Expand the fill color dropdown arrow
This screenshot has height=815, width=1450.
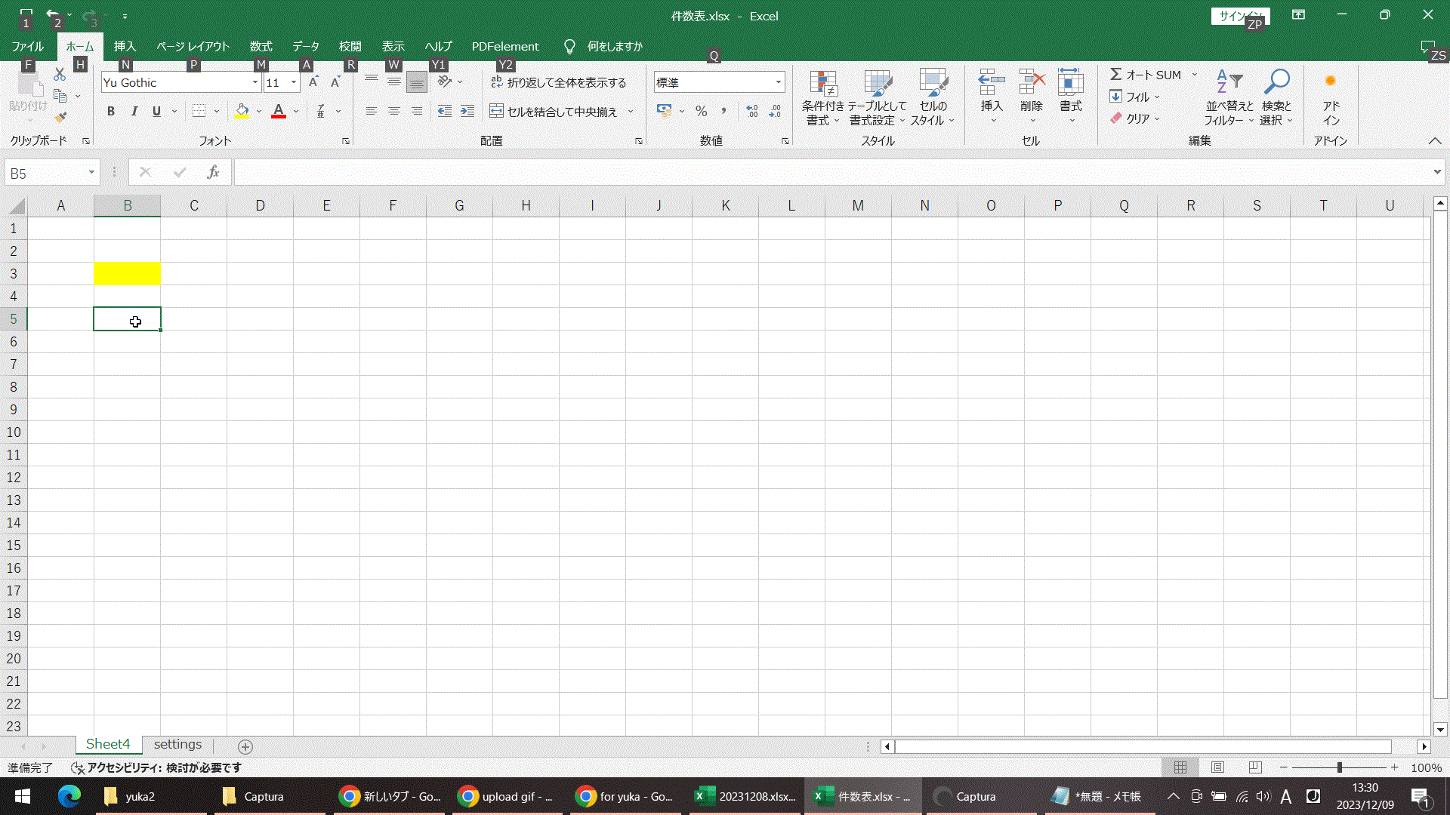coord(259,112)
